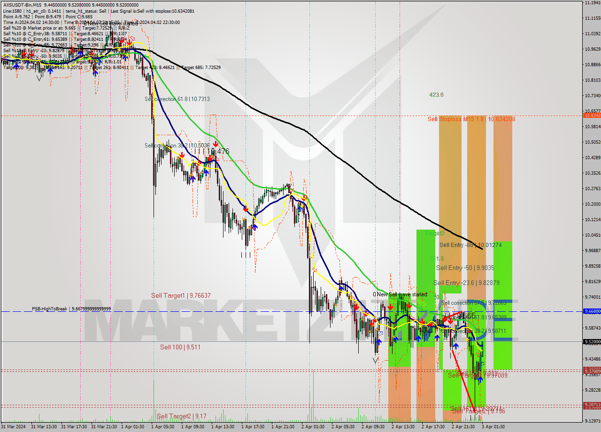
Task: Click the 'Sell Target1 | 9.76637' label
Action: [x=181, y=295]
